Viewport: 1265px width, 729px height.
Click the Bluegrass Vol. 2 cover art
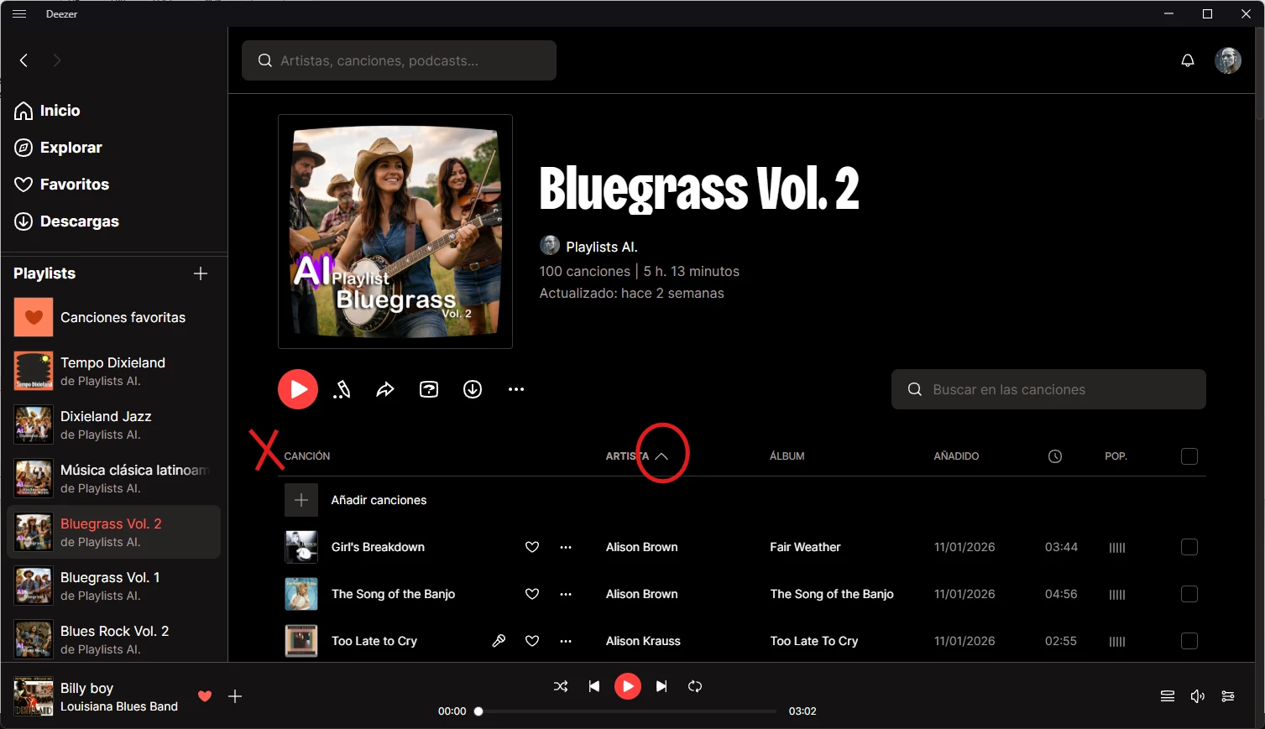(x=395, y=232)
